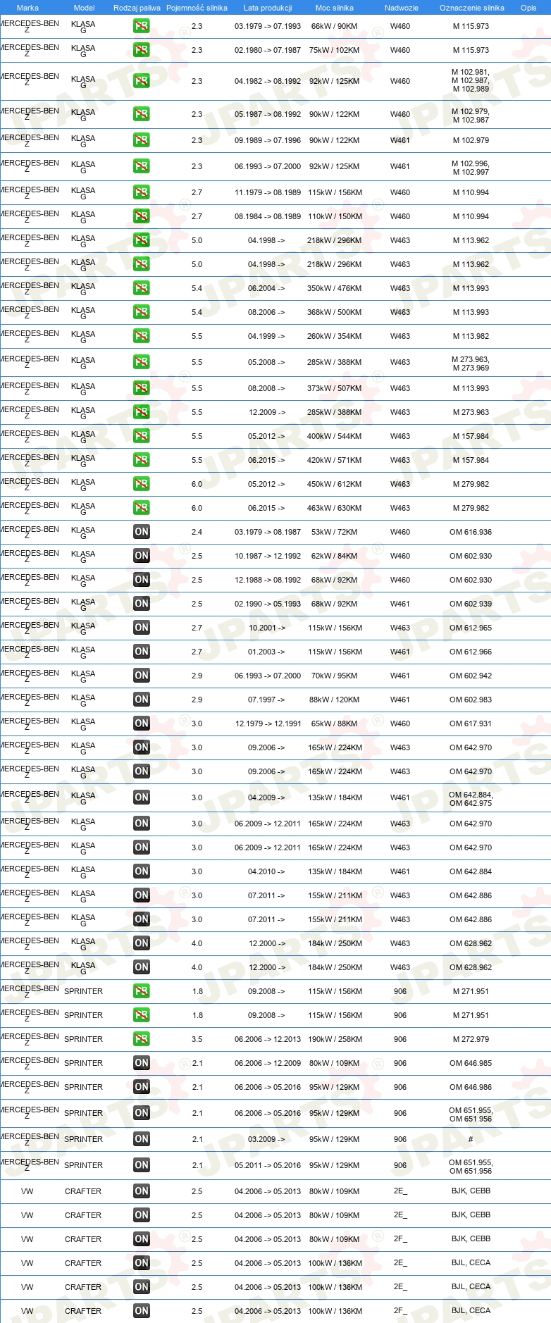Click the '190kW / 258KM' power cell
This screenshot has height=1323, width=551.
(x=335, y=1039)
